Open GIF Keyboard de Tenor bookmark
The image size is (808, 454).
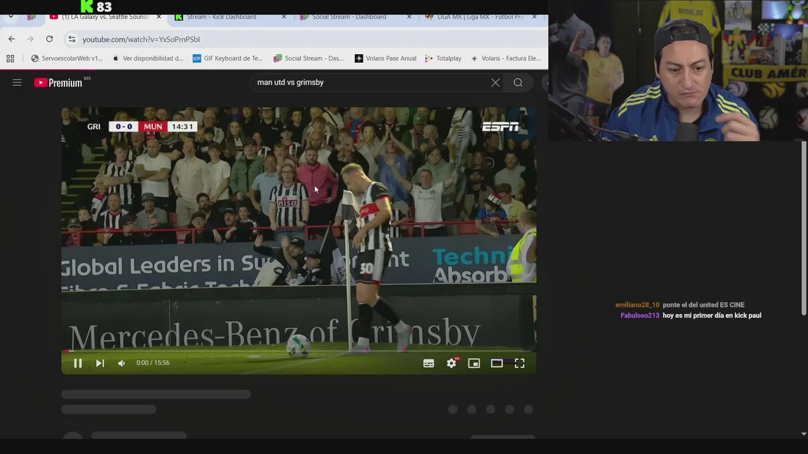coord(227,59)
